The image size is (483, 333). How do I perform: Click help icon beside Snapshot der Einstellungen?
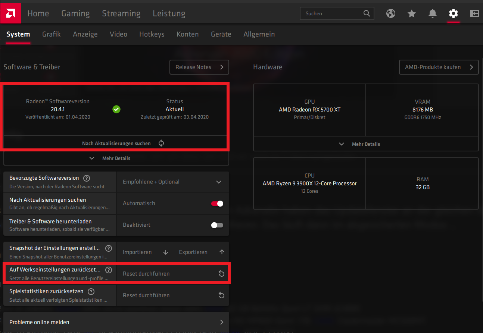[x=109, y=248]
